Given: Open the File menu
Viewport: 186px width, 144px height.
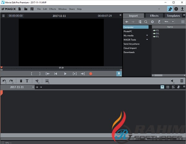Looking at the screenshot, I should pos(39,9).
